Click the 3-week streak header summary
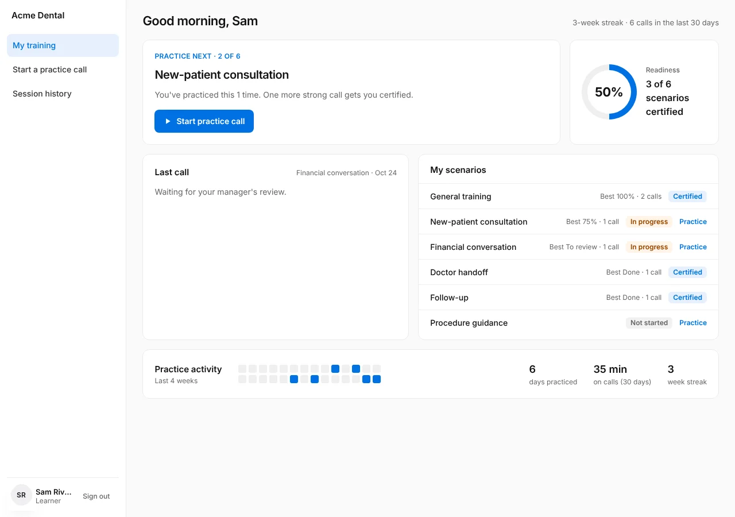Viewport: 735px width, 517px height. (x=645, y=23)
